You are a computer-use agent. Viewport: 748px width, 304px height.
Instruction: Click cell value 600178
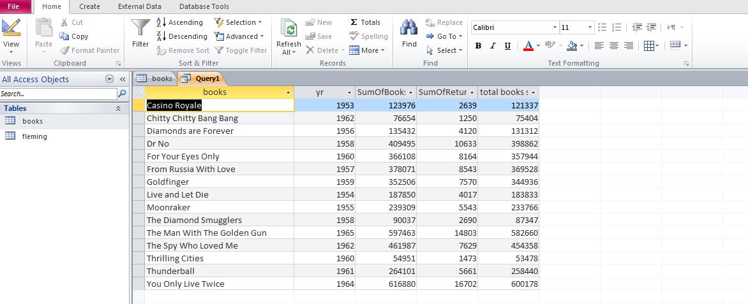tap(509, 284)
